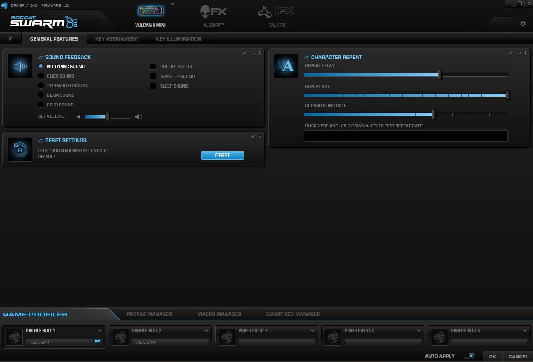
Task: Reset the Sound Feedback panel with undo icon
Action: pos(252,53)
